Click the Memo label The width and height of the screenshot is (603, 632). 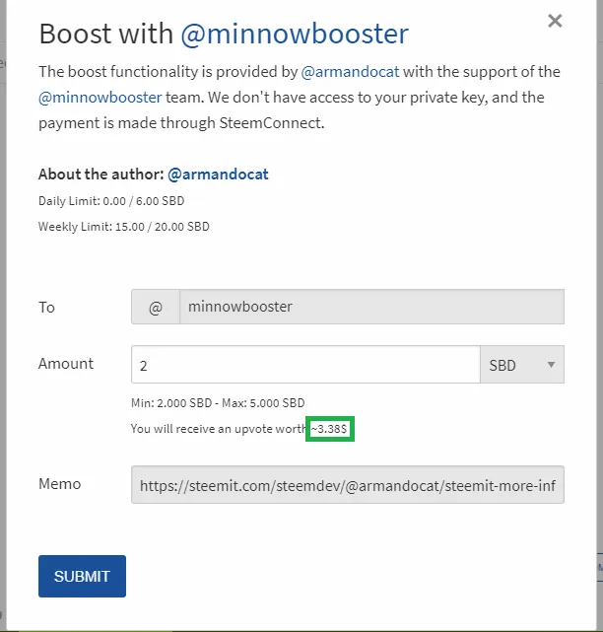point(60,484)
